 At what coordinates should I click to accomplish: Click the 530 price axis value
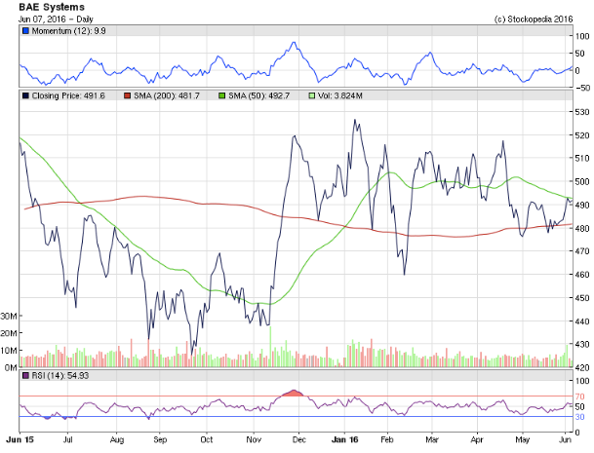tap(582, 112)
